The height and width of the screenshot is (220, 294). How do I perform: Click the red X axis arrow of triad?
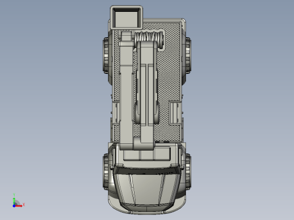coord(19,206)
